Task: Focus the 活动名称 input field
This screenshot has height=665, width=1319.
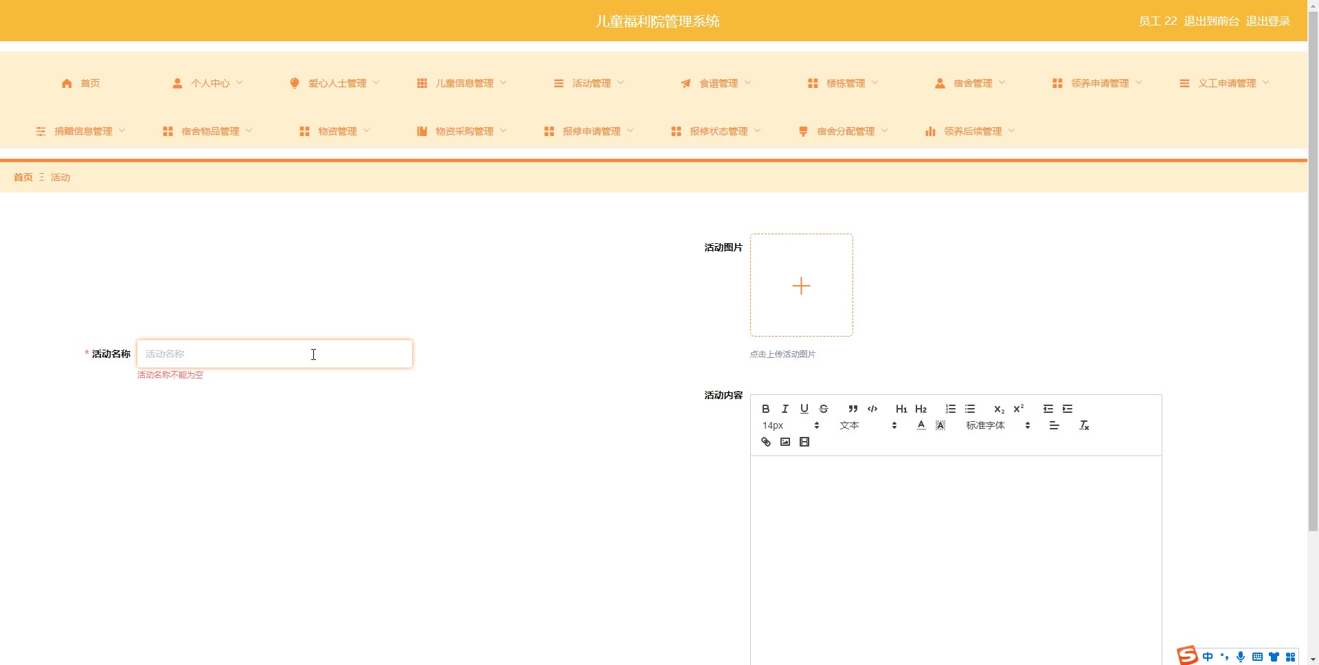Action: coord(275,354)
